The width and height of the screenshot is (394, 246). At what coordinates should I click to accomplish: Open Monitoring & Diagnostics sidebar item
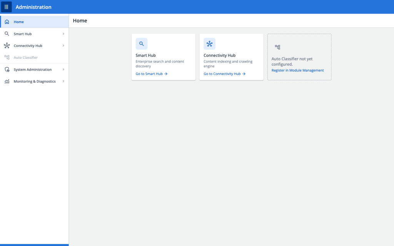pos(34,81)
